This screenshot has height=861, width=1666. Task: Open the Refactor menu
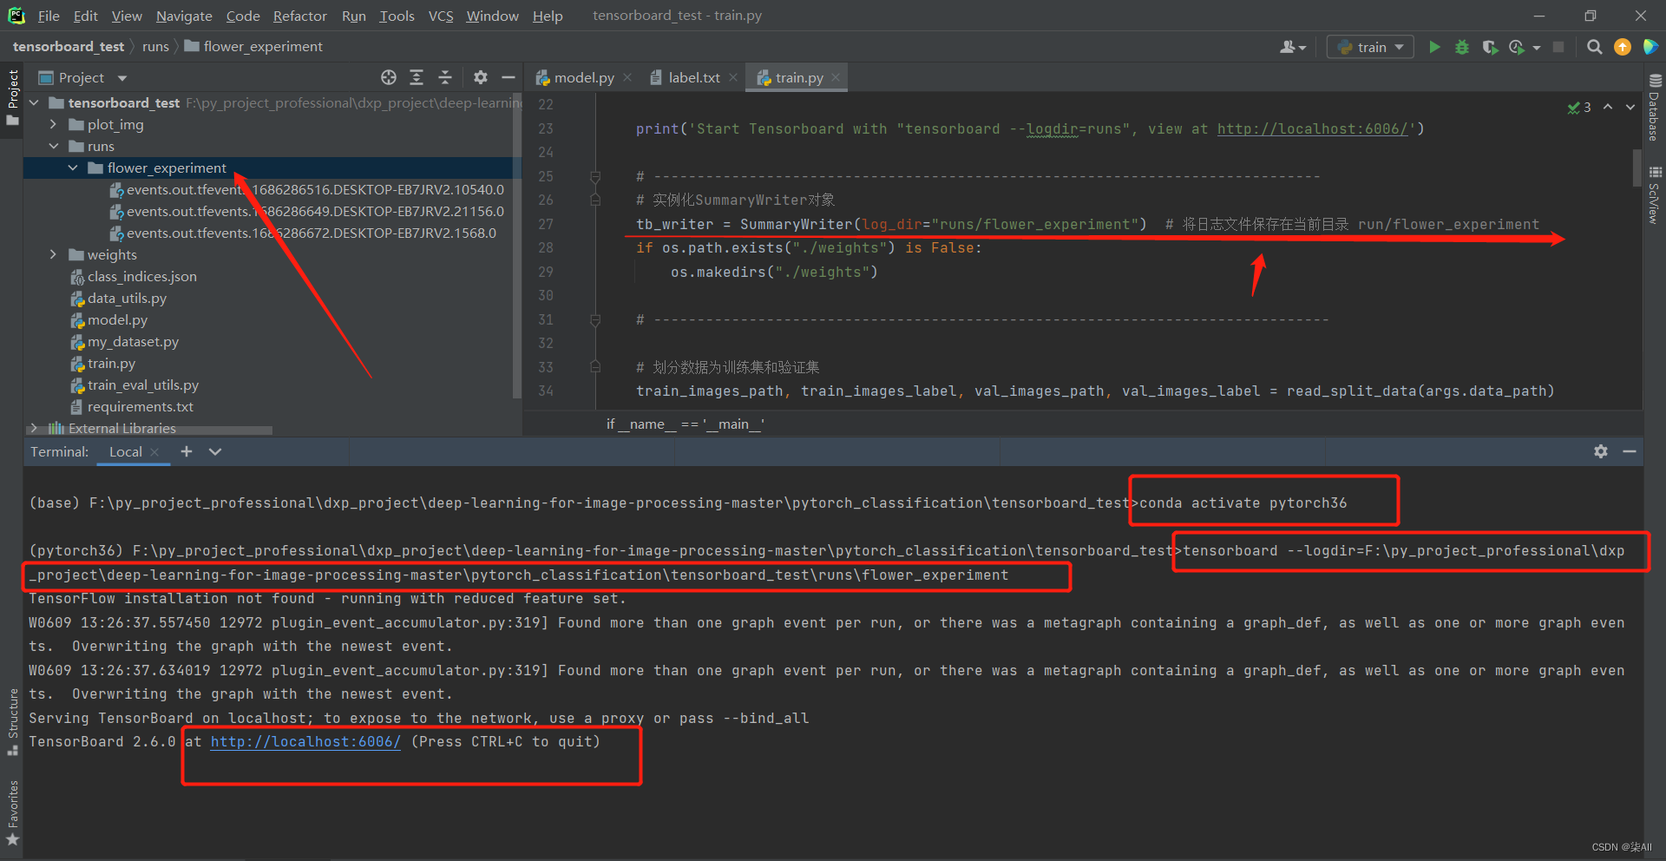click(x=299, y=16)
